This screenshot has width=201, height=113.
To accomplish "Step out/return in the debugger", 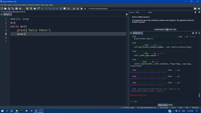I will (54, 8).
